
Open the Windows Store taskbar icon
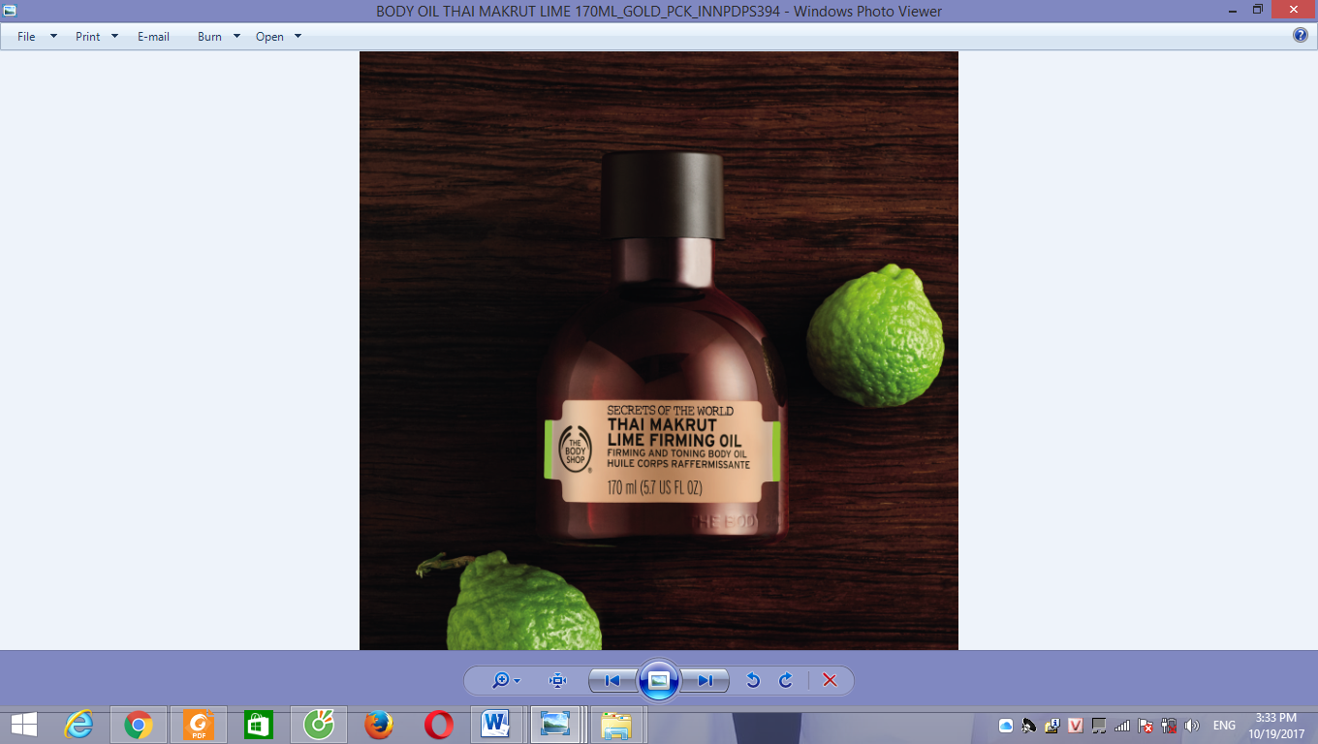[259, 725]
